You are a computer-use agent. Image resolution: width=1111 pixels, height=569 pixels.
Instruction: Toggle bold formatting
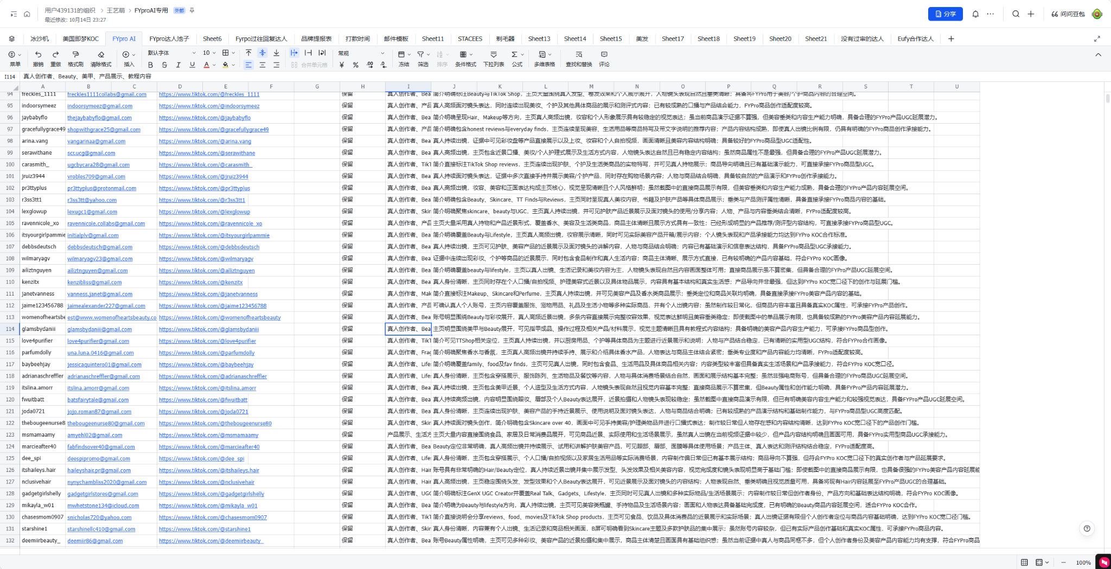[x=151, y=65]
